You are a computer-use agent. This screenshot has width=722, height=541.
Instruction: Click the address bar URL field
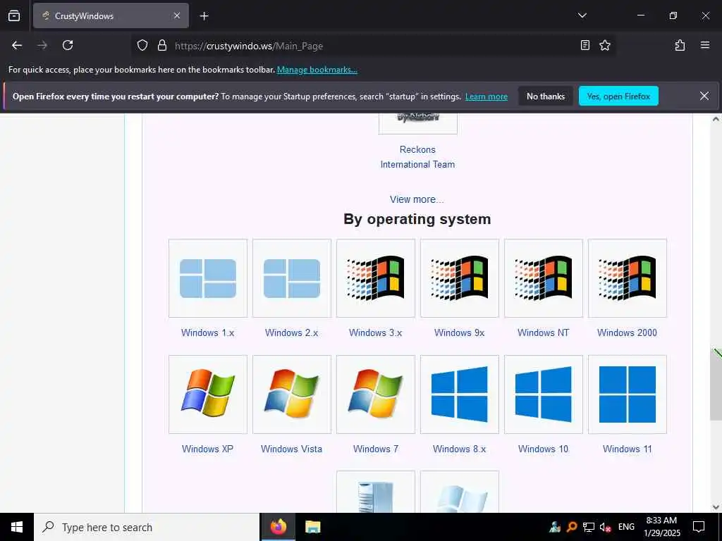[373, 46]
